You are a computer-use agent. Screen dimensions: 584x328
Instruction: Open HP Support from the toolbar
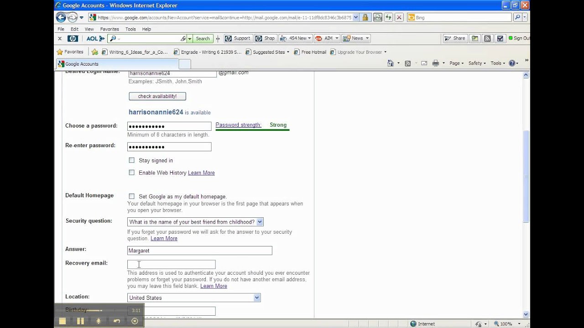point(238,39)
